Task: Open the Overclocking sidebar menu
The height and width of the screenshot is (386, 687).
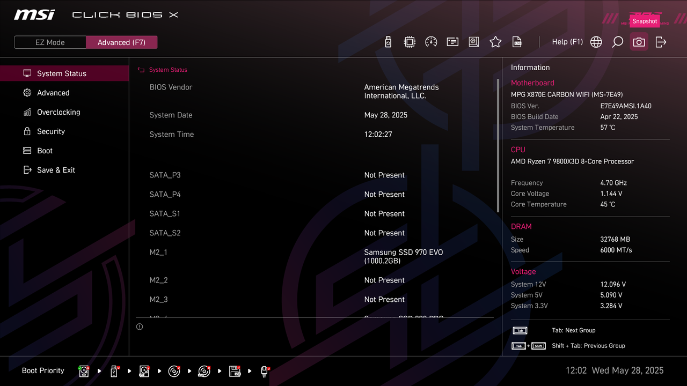Action: tap(64, 112)
